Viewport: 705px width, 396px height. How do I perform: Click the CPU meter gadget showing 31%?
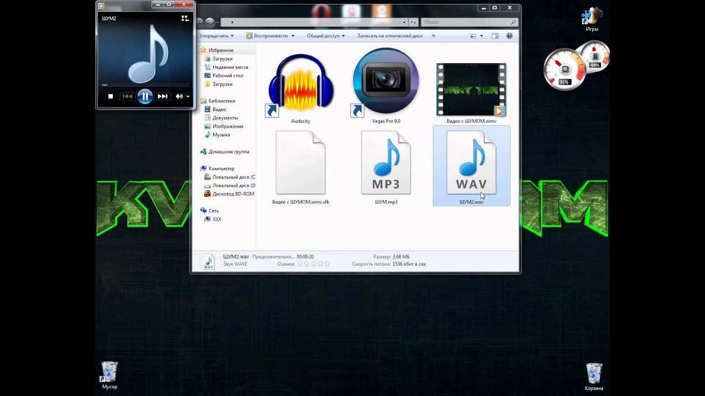(564, 70)
